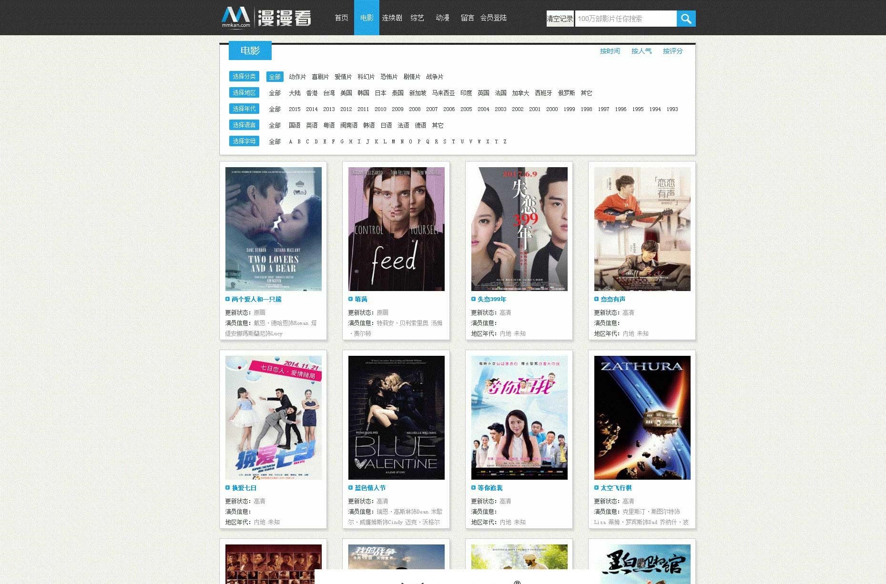This screenshot has width=886, height=584.
Task: Type in the 100万部影片 search field
Action: pyautogui.click(x=625, y=19)
